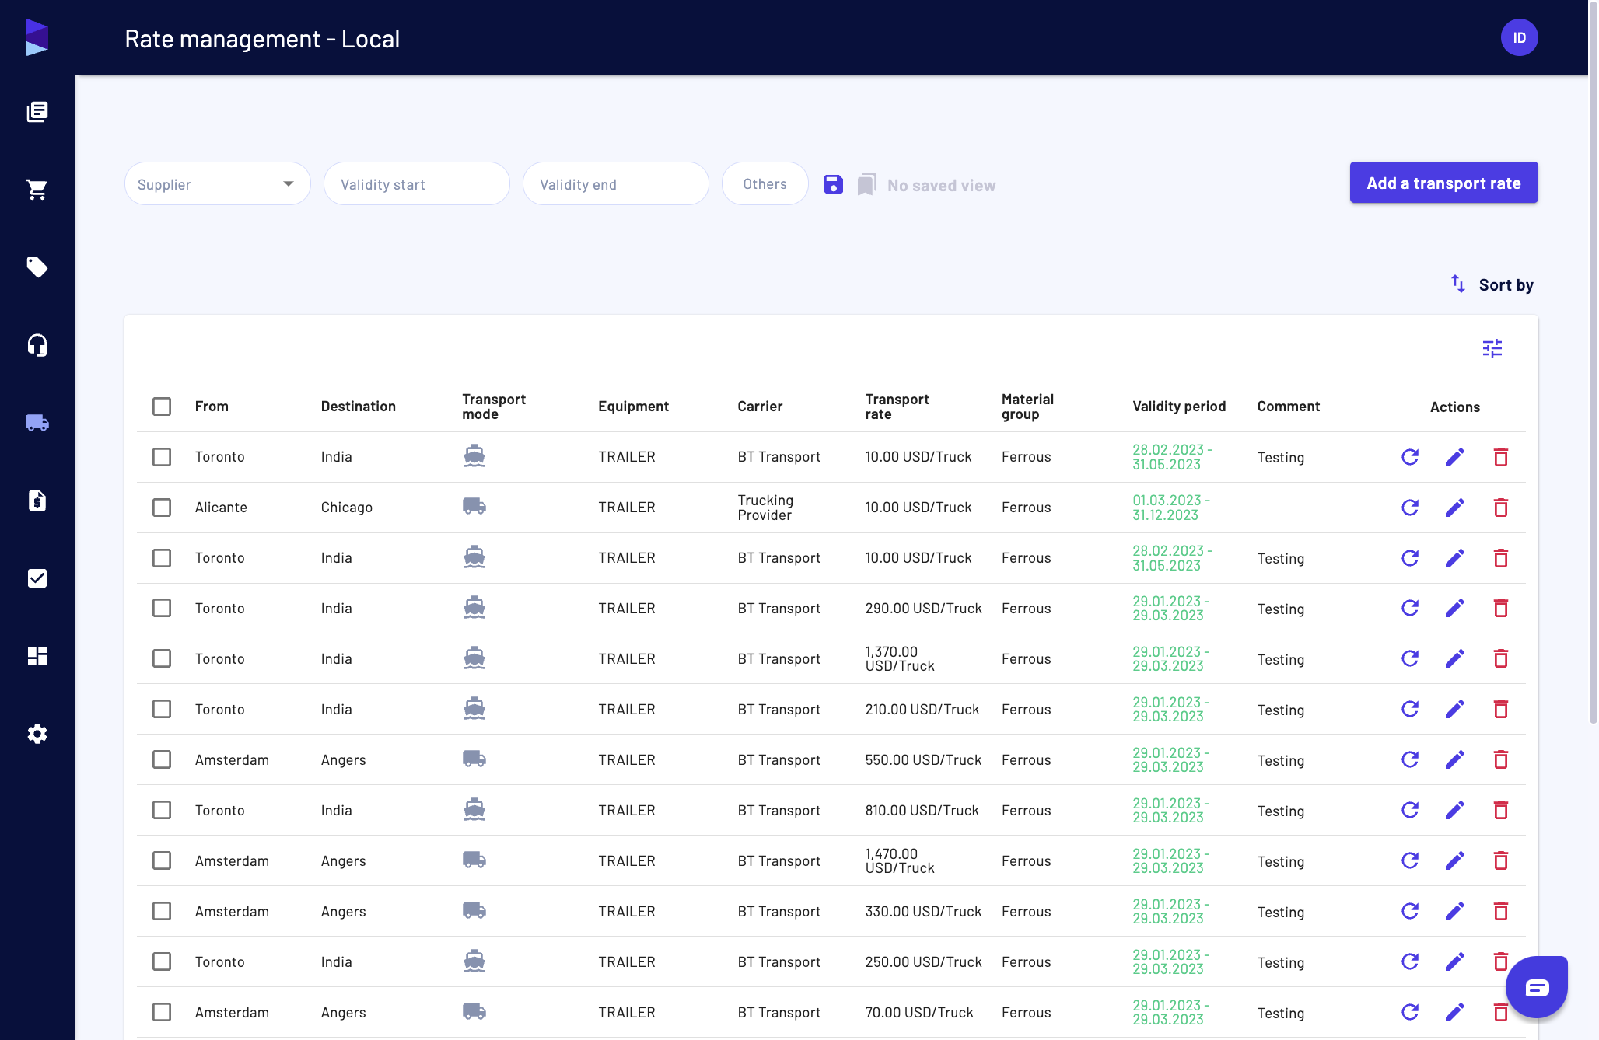Click the 01.03.2023 - 31.12.2023 validity cell
This screenshot has height=1040, width=1599.
pos(1171,508)
